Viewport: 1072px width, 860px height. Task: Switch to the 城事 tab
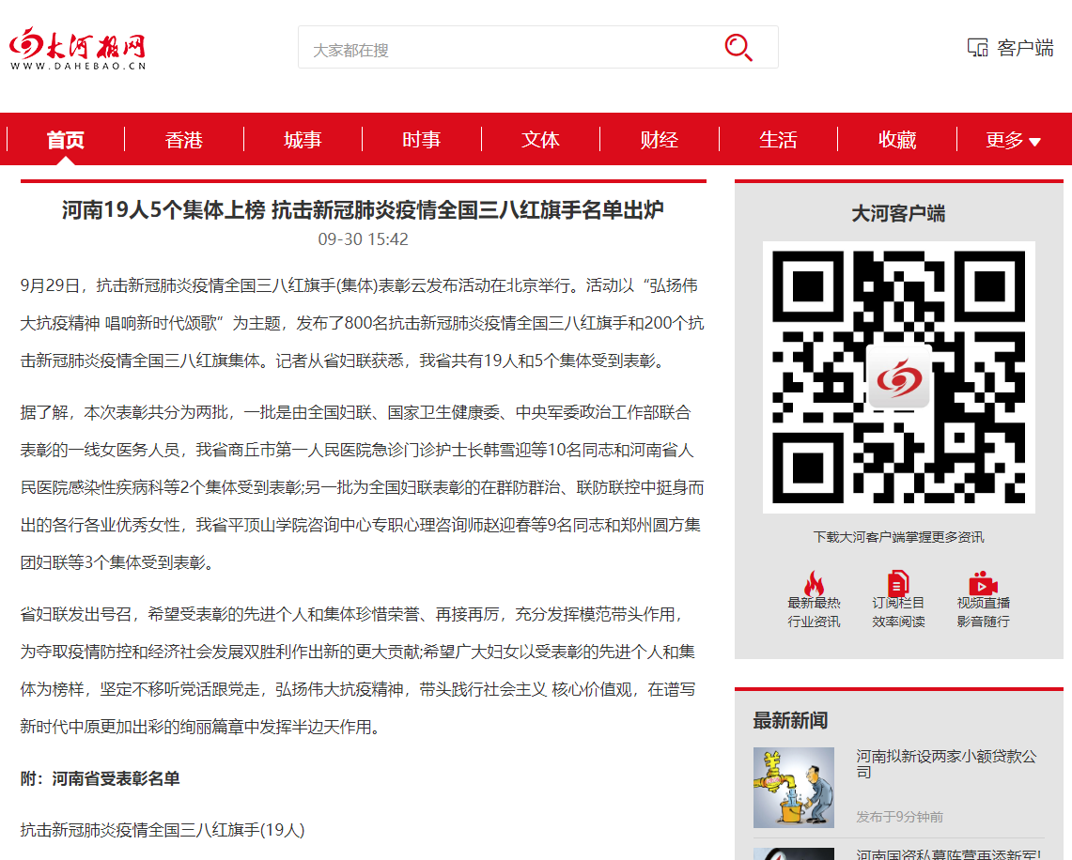tap(303, 140)
